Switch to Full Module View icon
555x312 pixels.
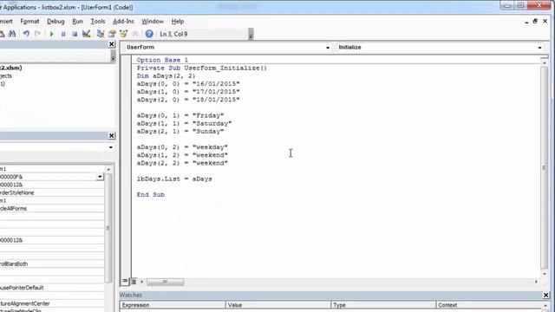click(x=134, y=281)
